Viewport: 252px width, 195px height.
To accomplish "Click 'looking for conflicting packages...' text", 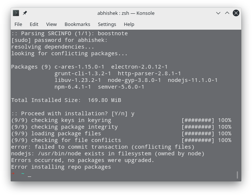I will [69, 53].
